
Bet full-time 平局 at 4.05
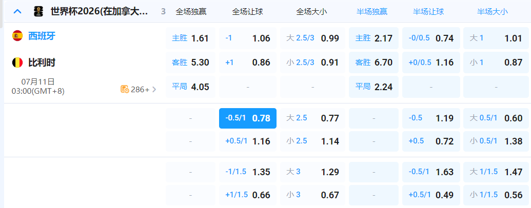(190, 87)
